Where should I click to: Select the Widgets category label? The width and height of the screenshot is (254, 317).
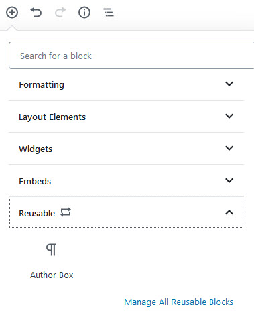tap(36, 149)
